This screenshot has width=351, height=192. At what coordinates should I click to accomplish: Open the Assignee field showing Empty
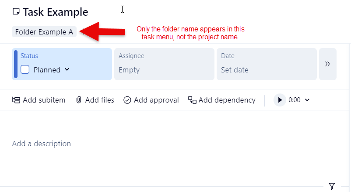(164, 64)
